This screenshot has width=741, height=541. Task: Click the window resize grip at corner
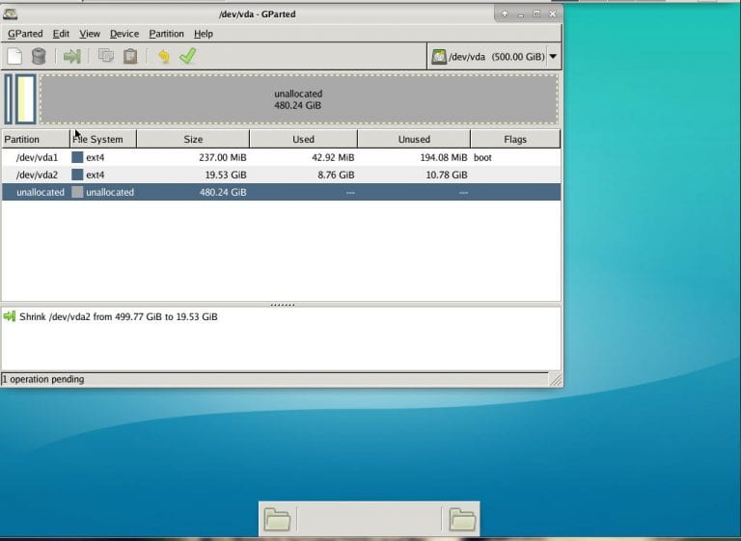coord(556,380)
